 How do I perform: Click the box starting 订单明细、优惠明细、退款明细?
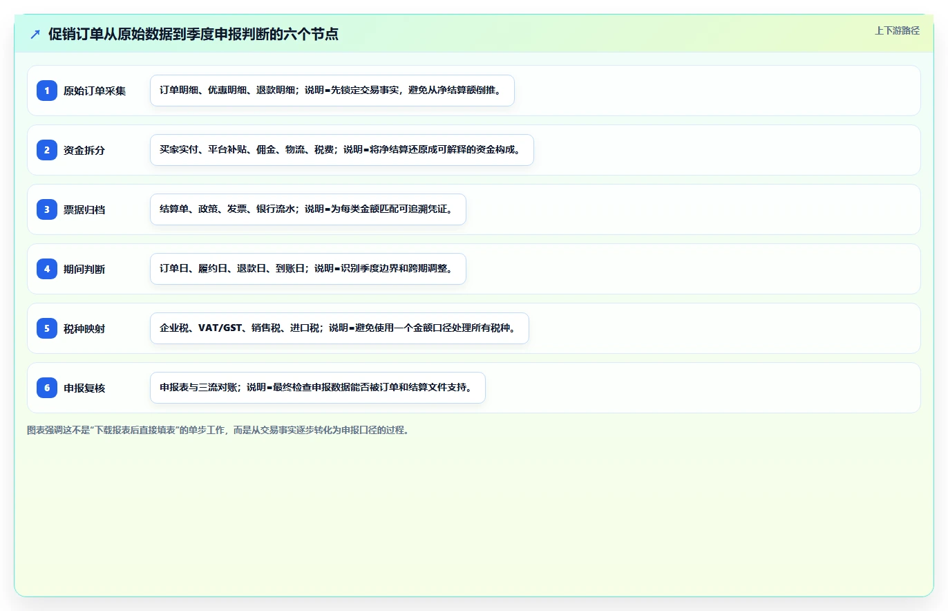click(332, 91)
